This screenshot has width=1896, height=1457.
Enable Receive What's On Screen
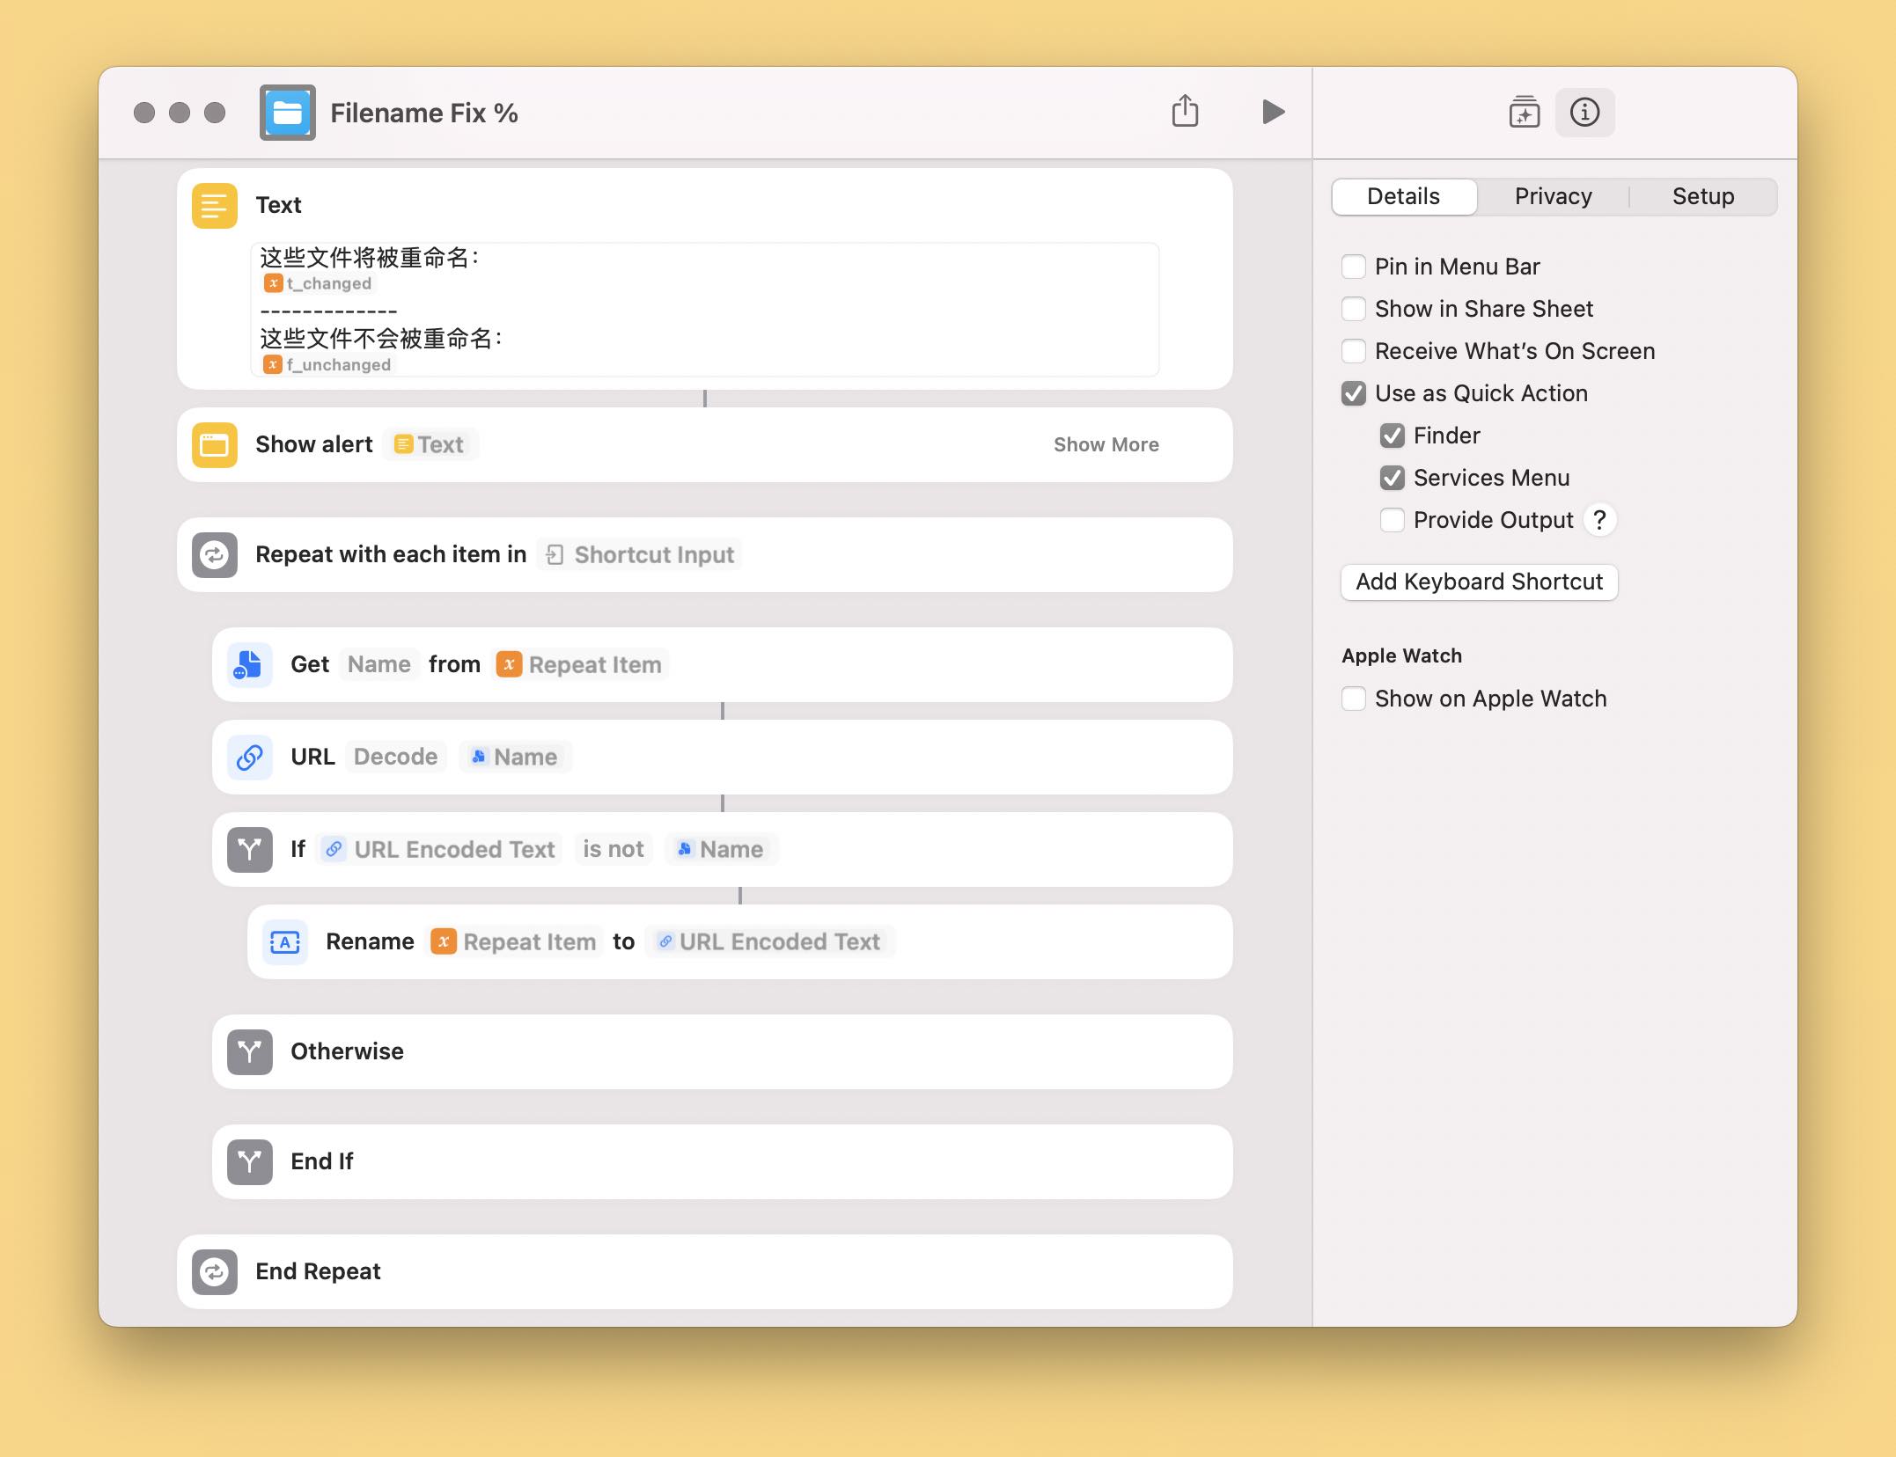[x=1354, y=351]
